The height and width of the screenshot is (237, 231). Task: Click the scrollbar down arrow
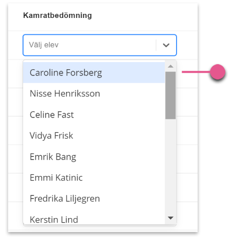(170, 218)
